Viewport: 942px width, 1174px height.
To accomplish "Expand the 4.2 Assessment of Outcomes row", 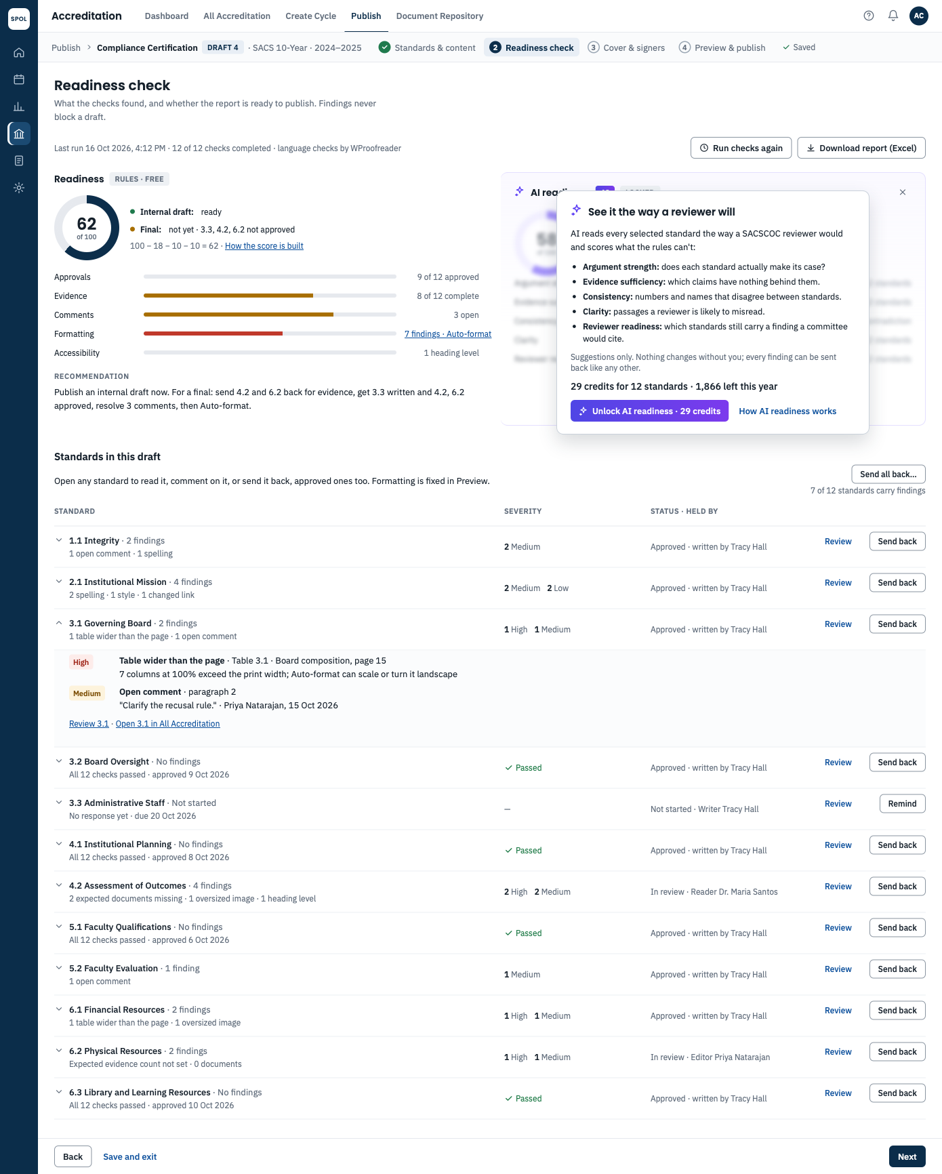I will click(x=59, y=885).
